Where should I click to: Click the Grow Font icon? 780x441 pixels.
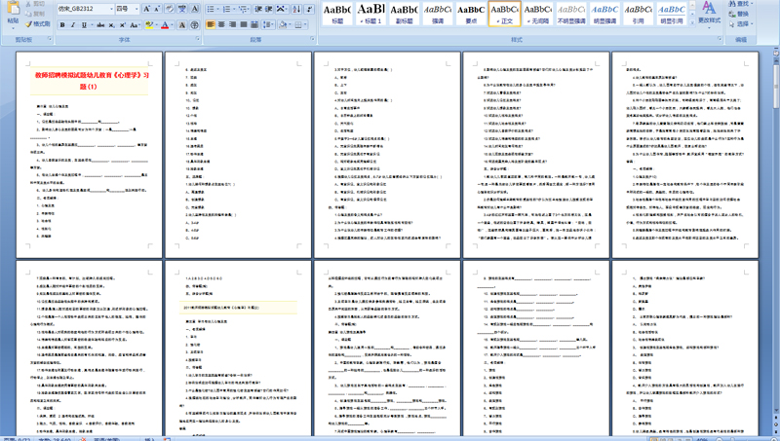click(147, 9)
